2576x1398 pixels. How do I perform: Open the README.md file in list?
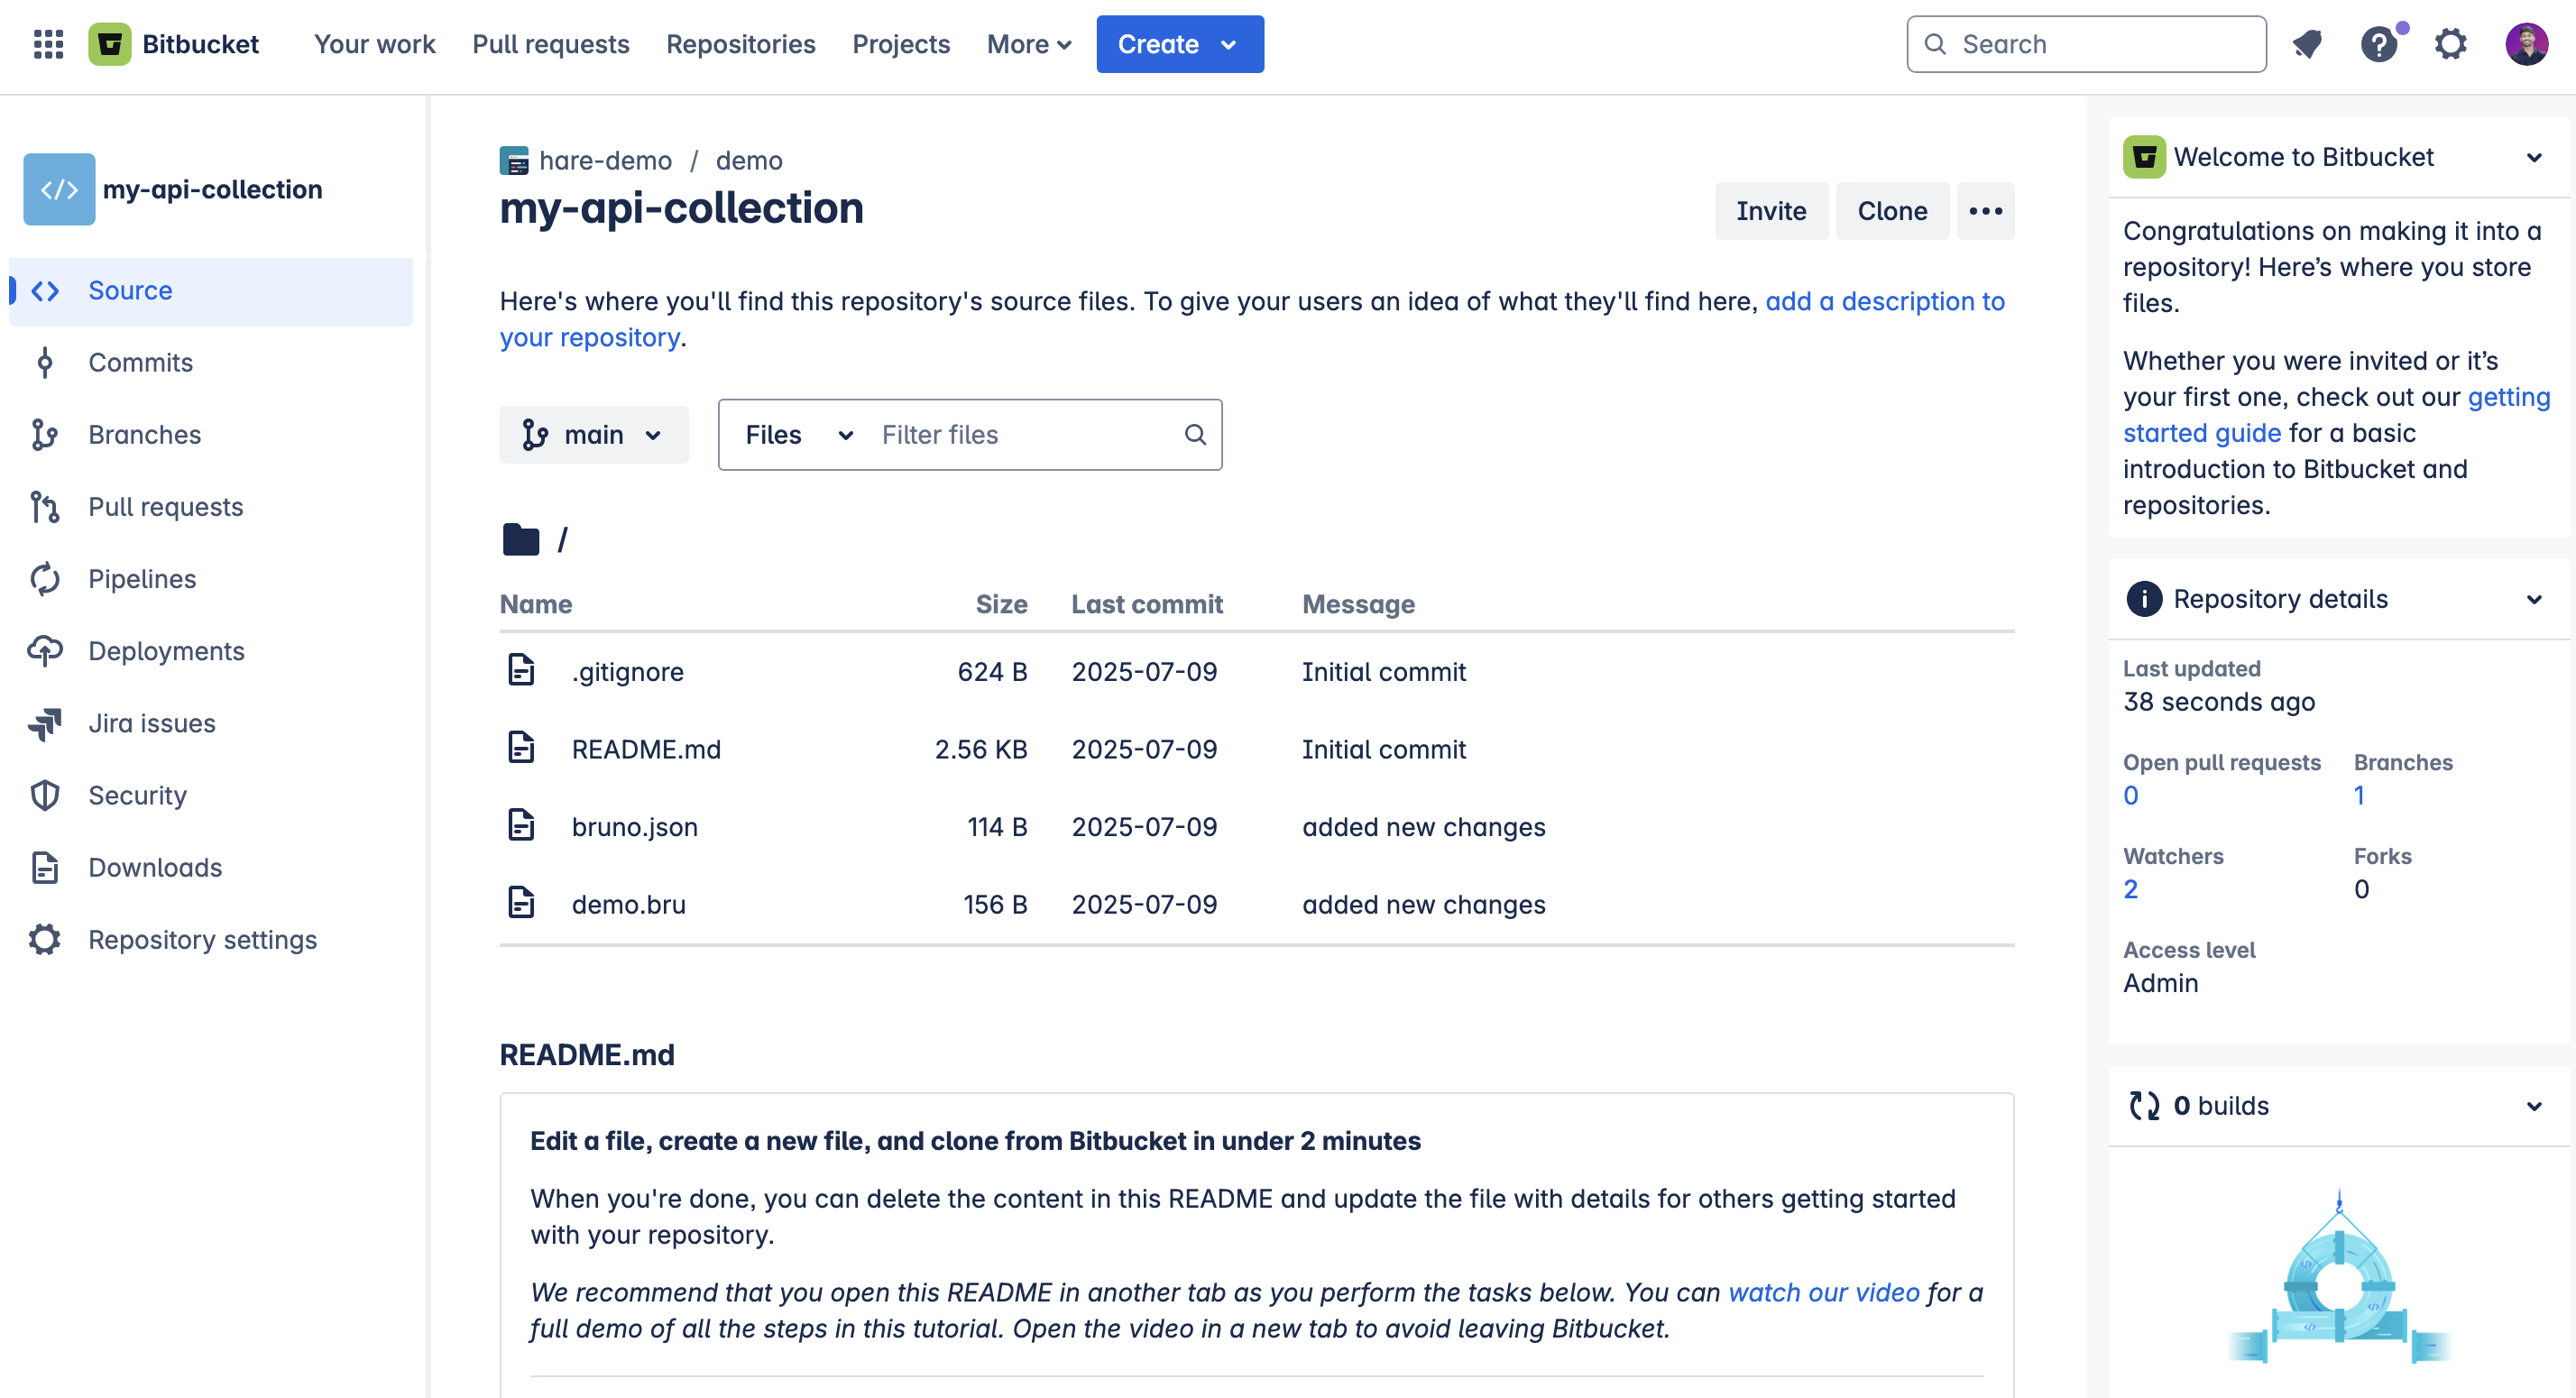pos(646,749)
